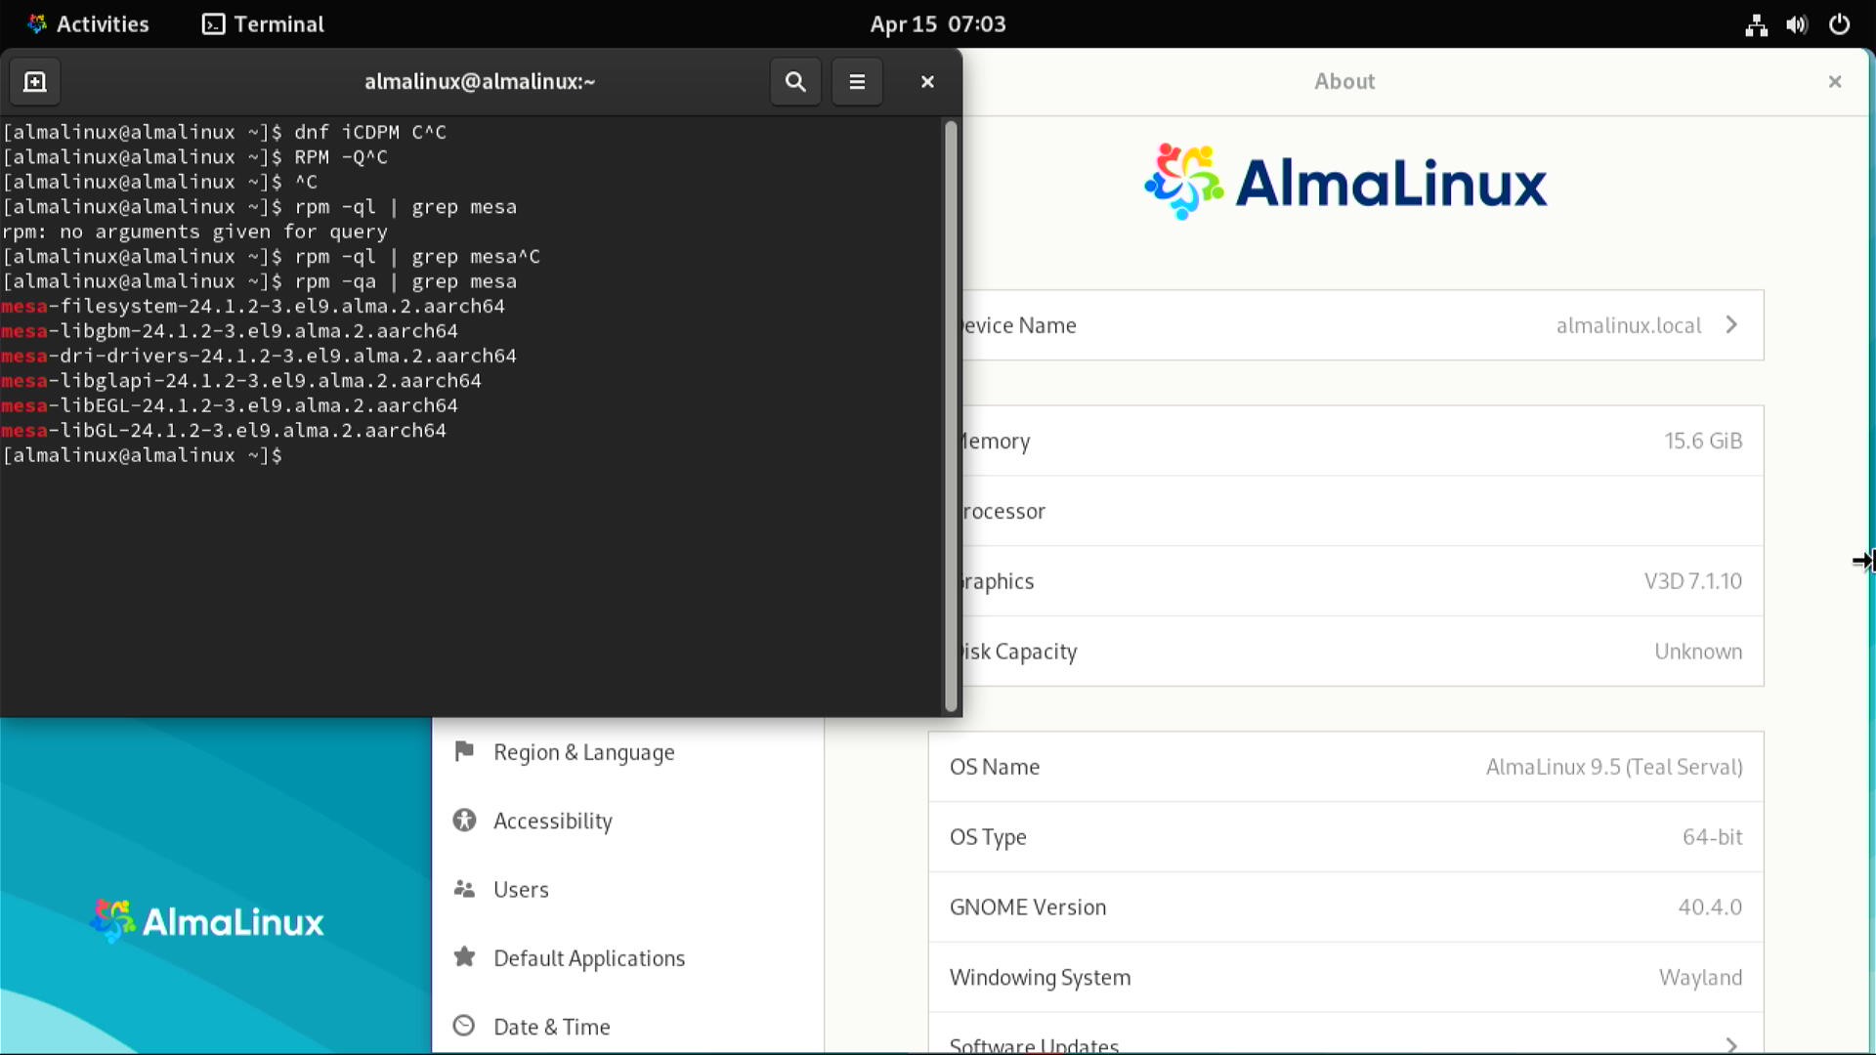Click the empty Terminal prompt at bottom
This screenshot has width=1876, height=1055.
coord(143,455)
